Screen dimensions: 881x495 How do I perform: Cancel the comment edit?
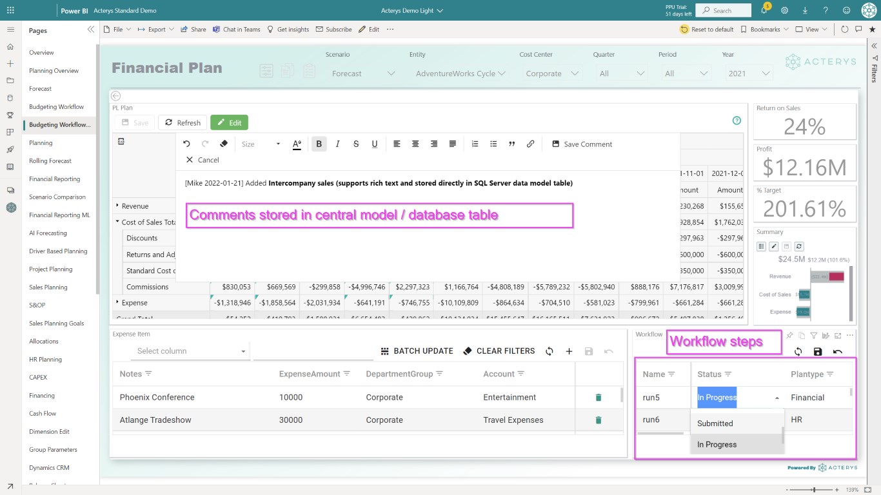coord(202,160)
